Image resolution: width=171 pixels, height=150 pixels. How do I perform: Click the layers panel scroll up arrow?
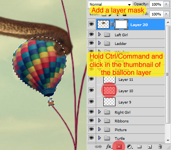[x=168, y=22]
